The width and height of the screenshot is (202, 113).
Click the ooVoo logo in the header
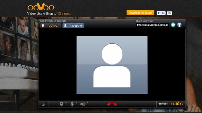(41, 7)
